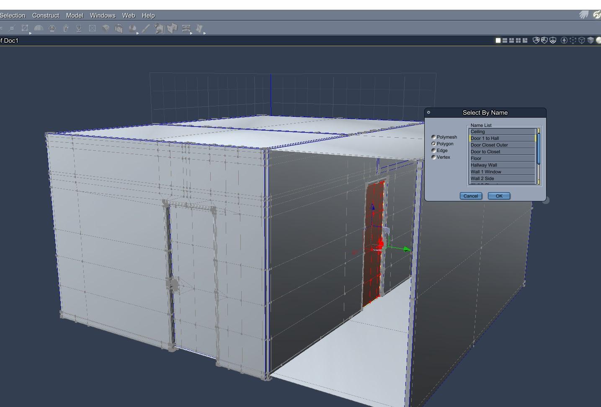Viewport: 601px width, 407px height.
Task: Open flyout arrow under the bounding-box tool
Action: pyautogui.click(x=31, y=33)
